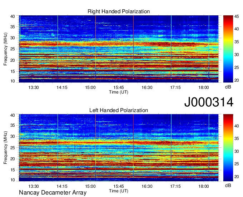
Task: Click the "Right Handed Polarization" plot title
Action: [119, 11]
